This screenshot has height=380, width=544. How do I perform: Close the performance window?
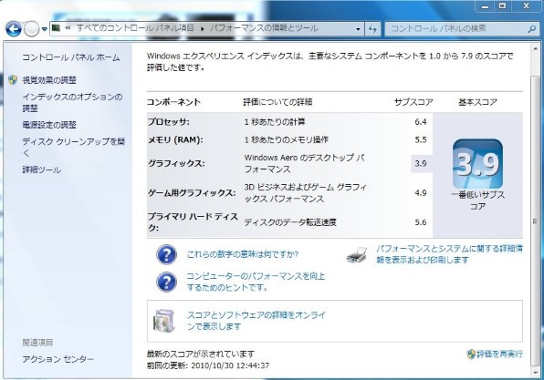click(527, 6)
